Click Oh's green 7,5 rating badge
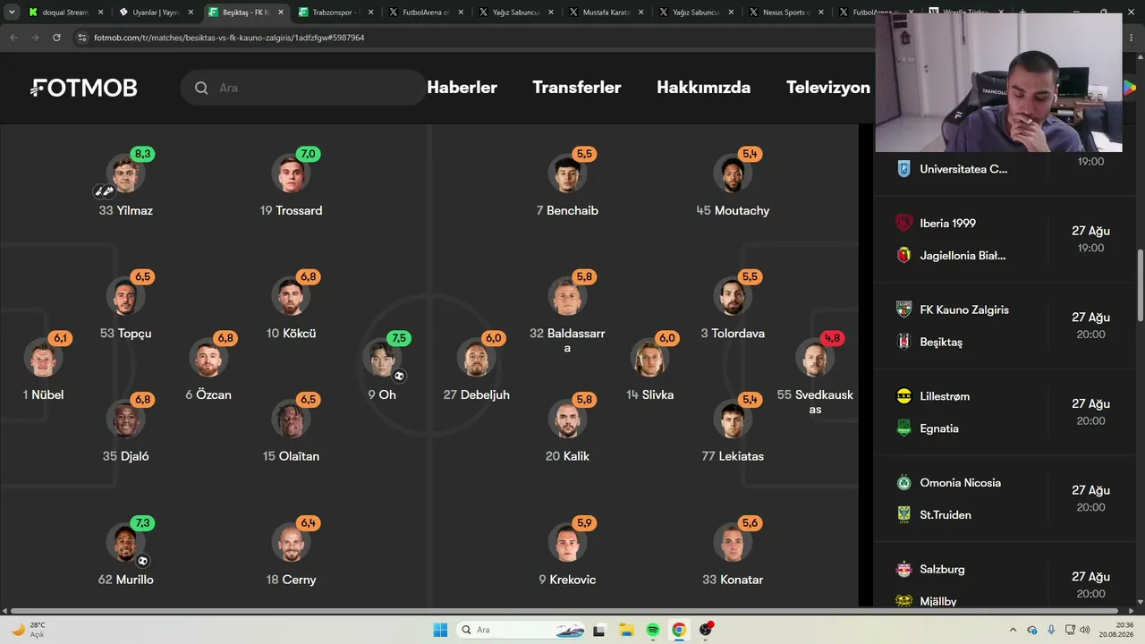 tap(399, 338)
